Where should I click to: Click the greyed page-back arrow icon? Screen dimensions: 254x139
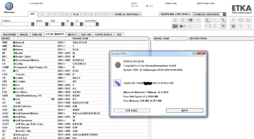click(x=241, y=20)
